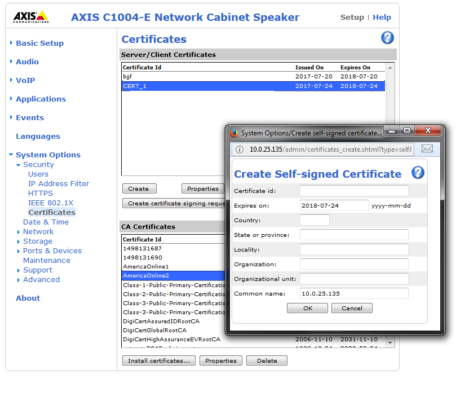456x396 pixels.
Task: Click the envelope icon in popup address bar
Action: [x=427, y=149]
